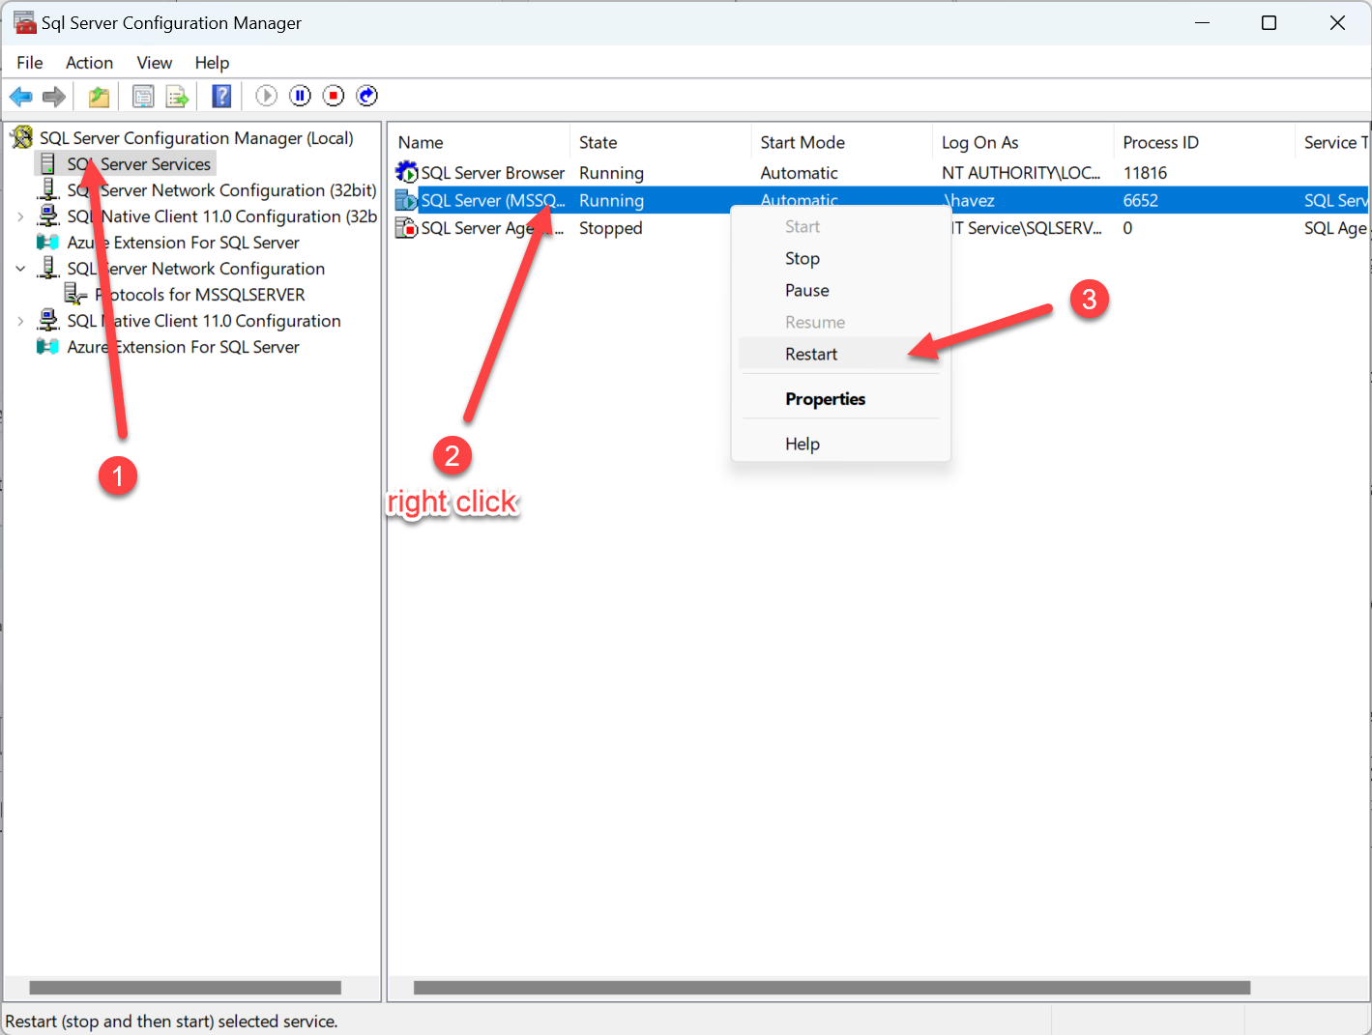The width and height of the screenshot is (1372, 1035).
Task: Collapse the SQL Server Network Configuration node
Action: [x=20, y=269]
